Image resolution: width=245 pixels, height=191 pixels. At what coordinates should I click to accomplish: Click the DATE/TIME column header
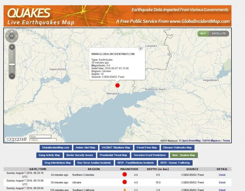click(x=38, y=169)
